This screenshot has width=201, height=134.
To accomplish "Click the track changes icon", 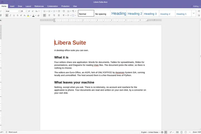I will (x=171, y=132).
